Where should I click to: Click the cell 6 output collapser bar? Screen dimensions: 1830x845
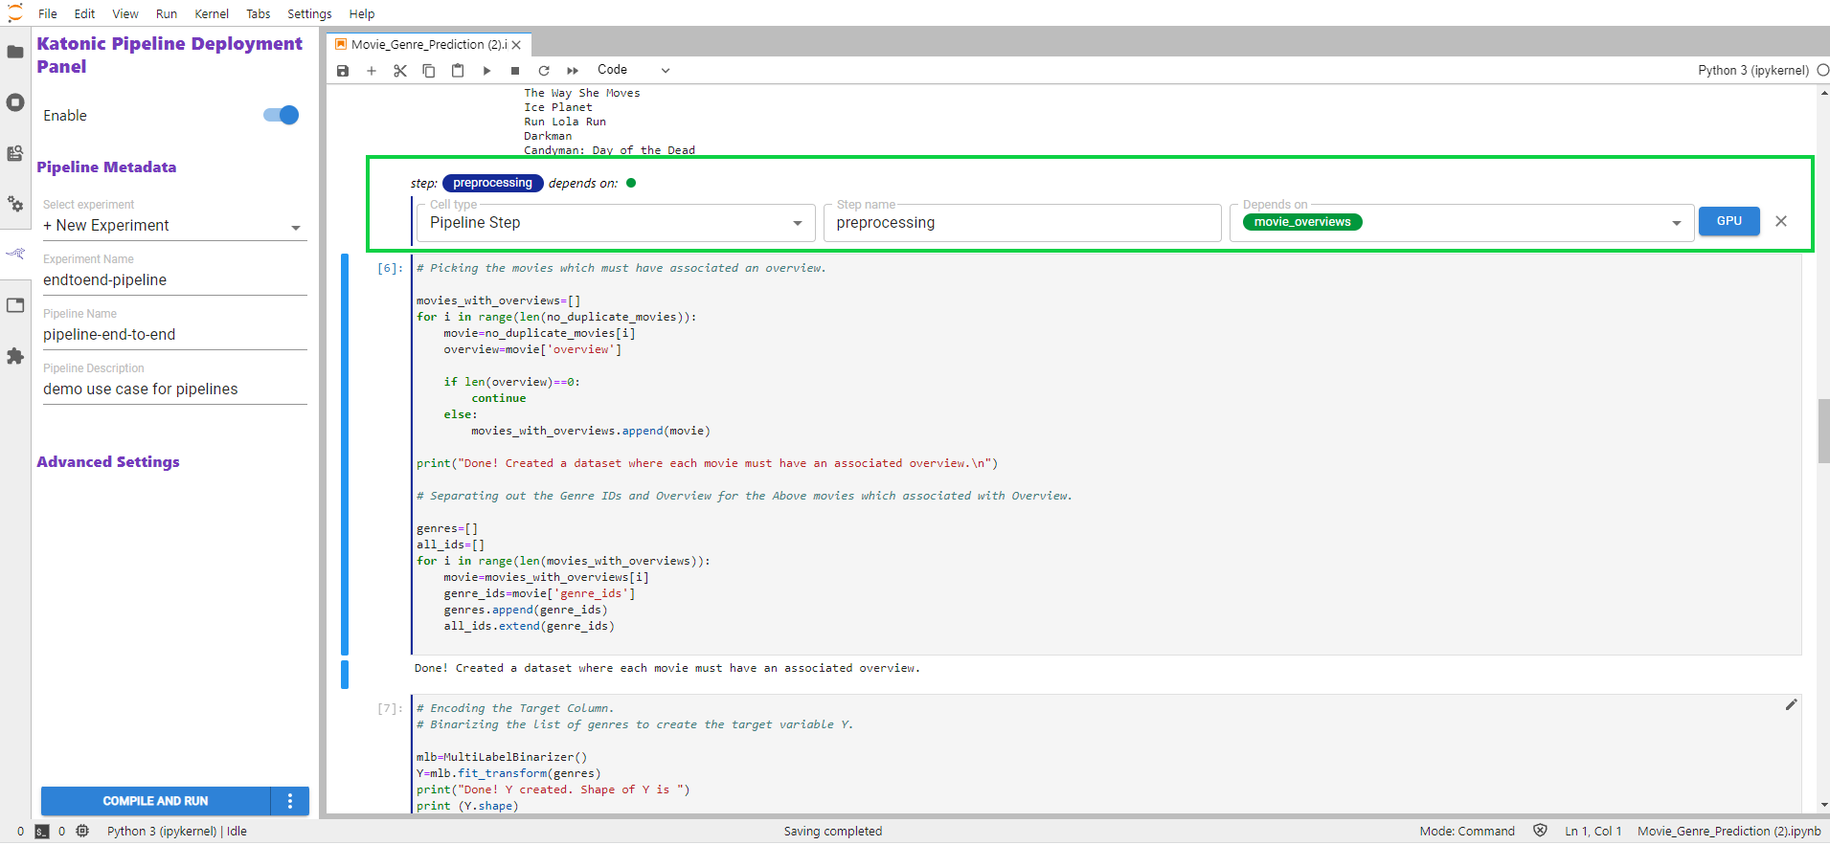click(x=345, y=675)
